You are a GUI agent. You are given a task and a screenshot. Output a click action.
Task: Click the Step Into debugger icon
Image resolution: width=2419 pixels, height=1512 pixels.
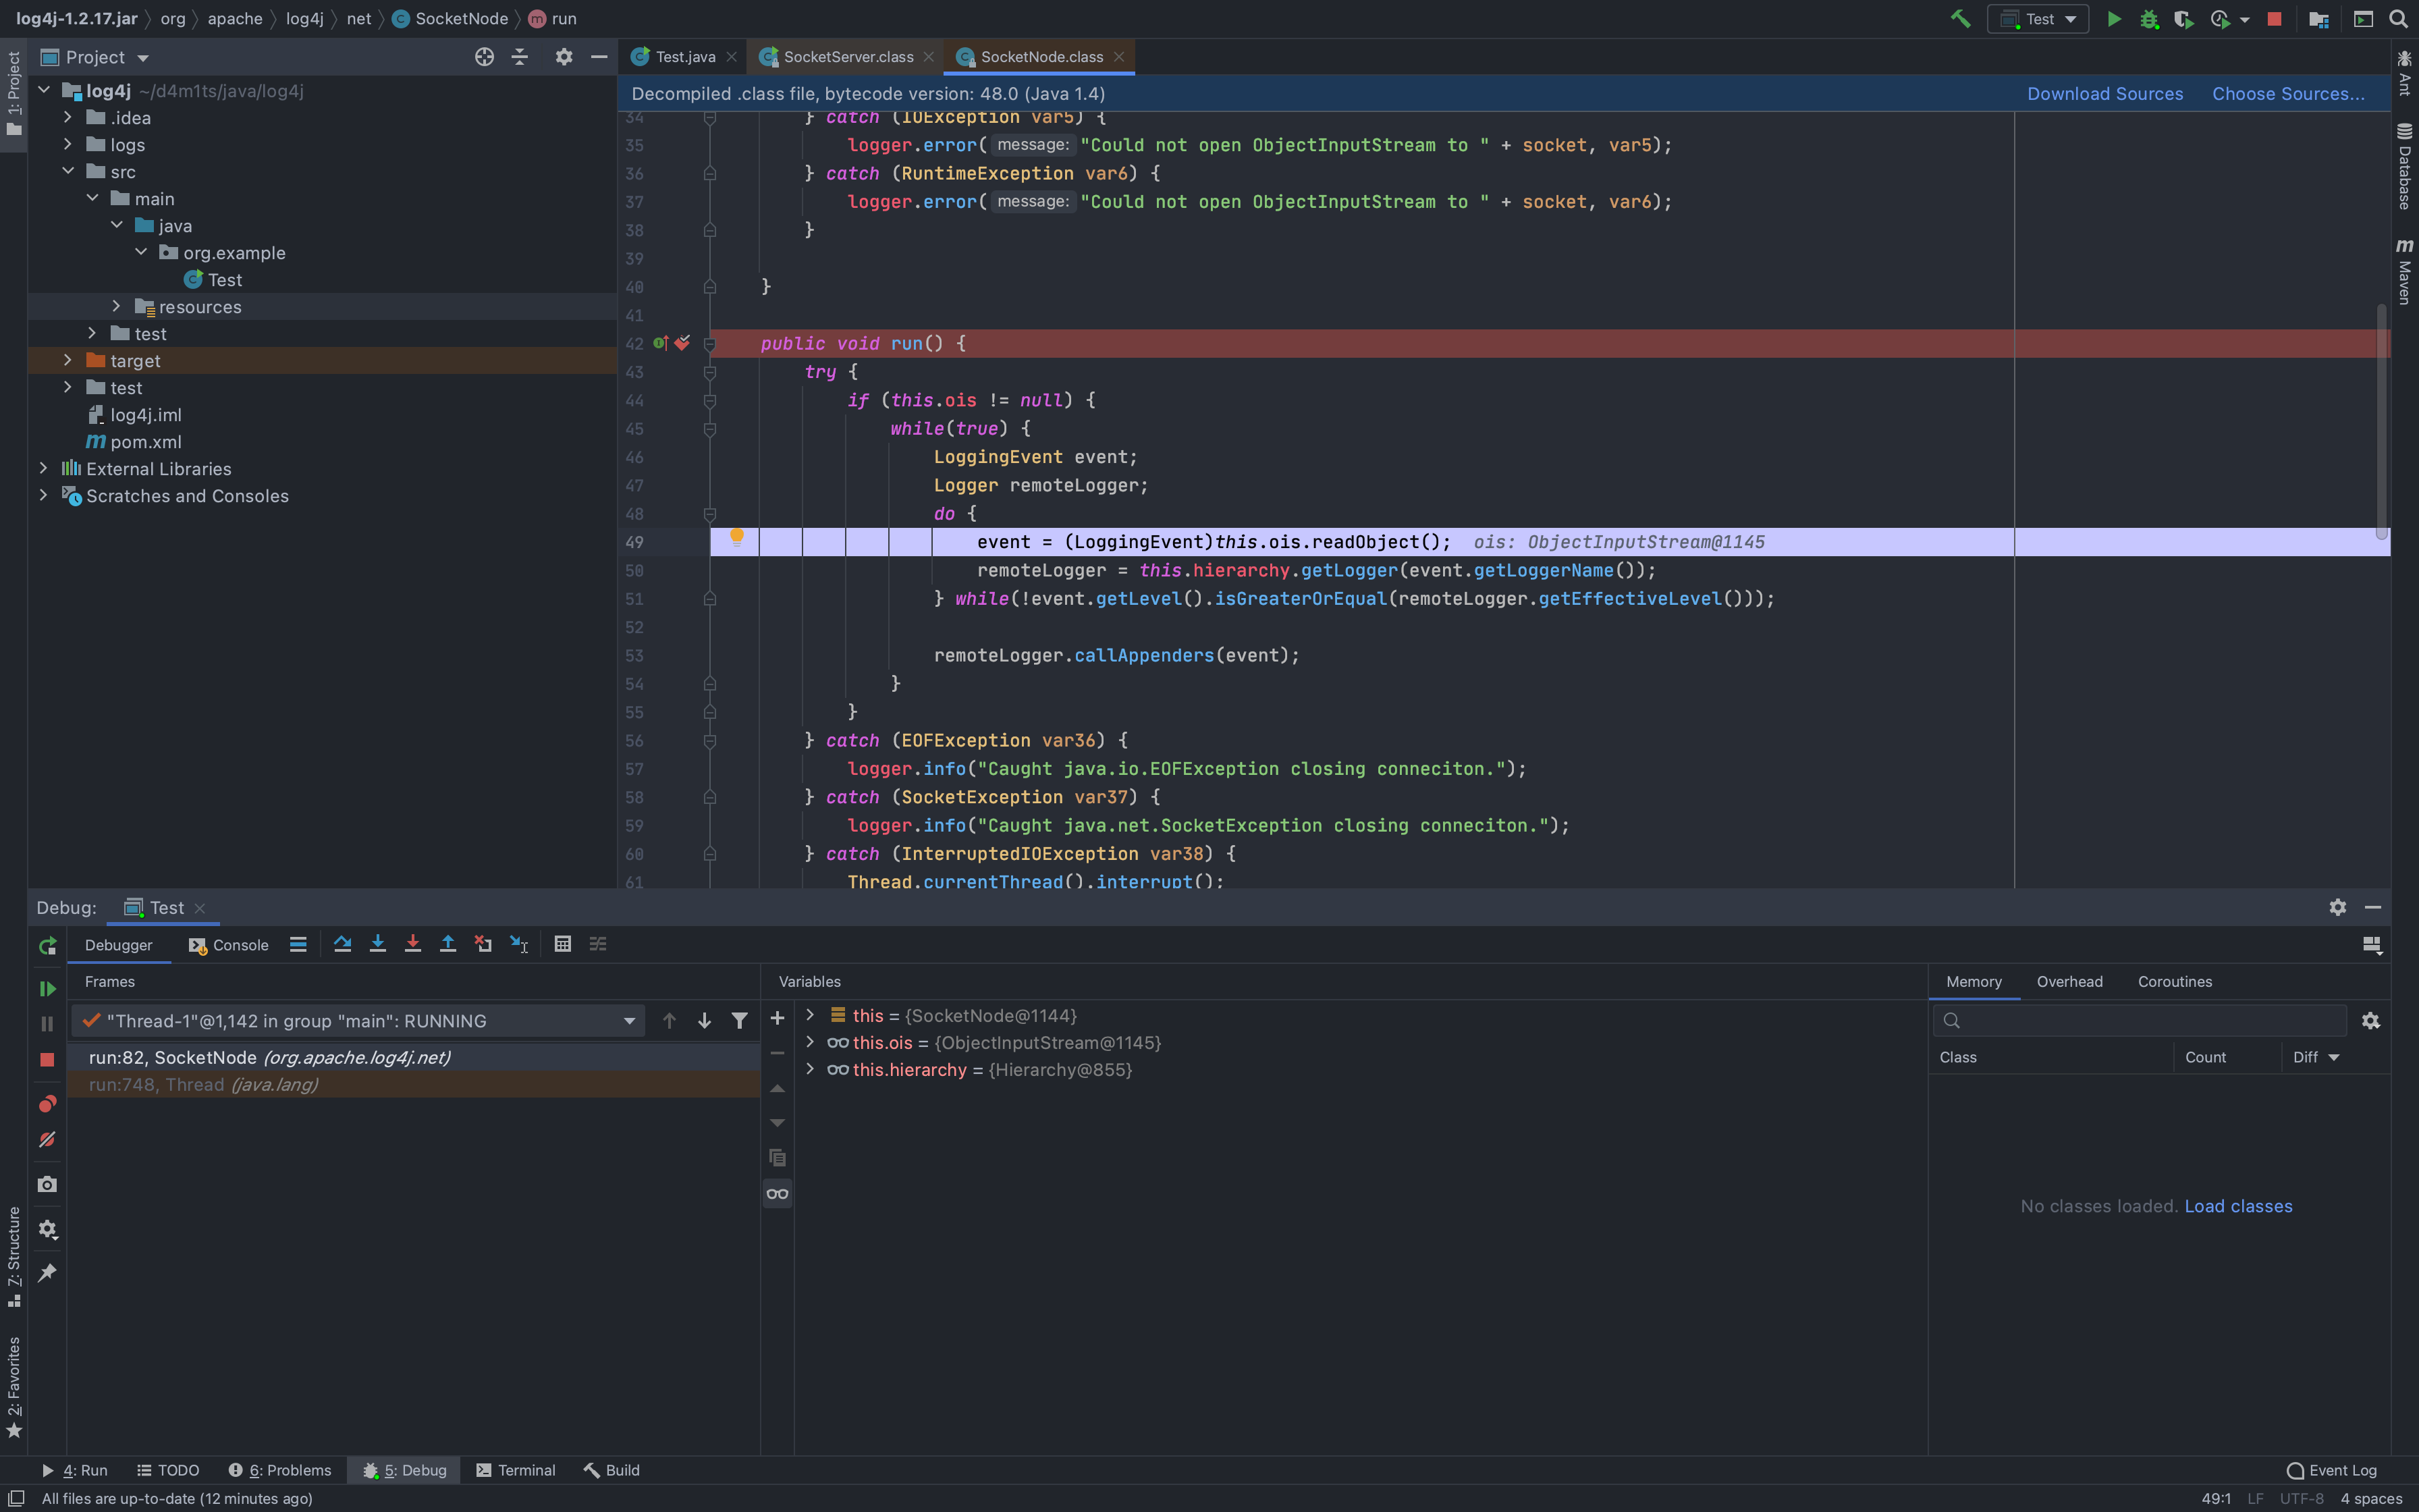[377, 944]
